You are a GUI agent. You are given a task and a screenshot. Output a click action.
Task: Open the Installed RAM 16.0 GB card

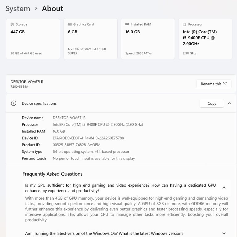148,39
